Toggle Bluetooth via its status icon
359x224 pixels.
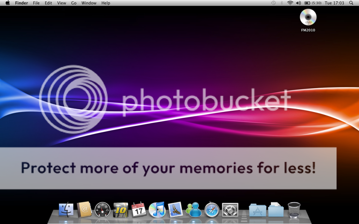(x=281, y=3)
